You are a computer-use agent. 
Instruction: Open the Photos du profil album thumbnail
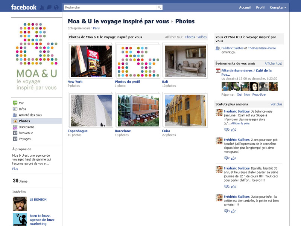138,61
